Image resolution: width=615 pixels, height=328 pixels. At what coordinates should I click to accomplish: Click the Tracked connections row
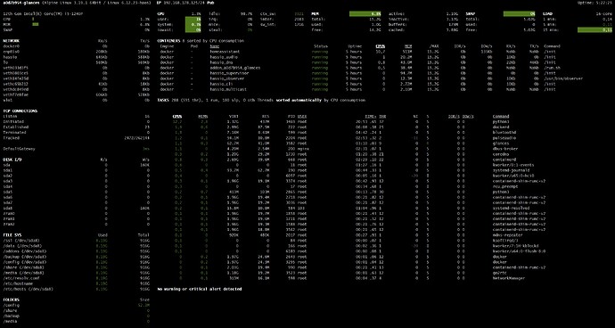(76, 138)
